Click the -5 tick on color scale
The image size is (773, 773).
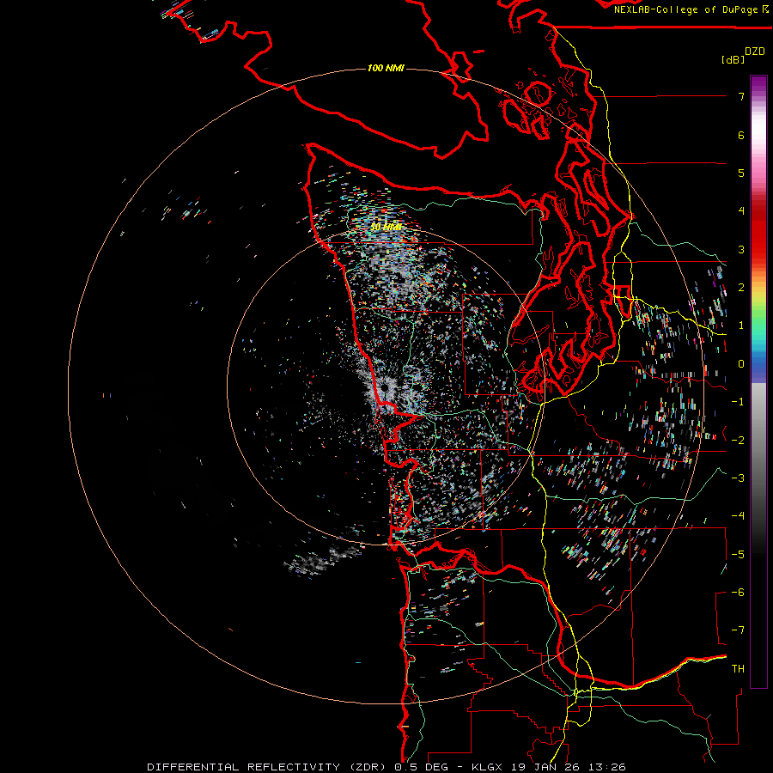(x=738, y=555)
